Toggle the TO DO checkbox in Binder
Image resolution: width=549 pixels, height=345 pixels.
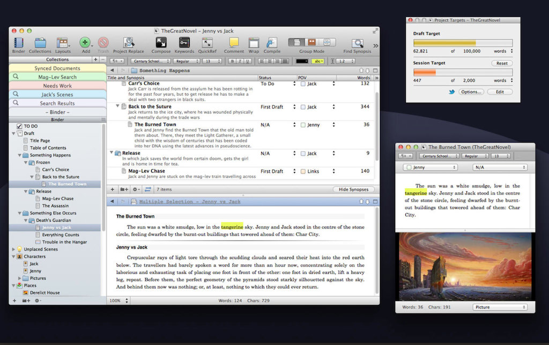pos(19,126)
